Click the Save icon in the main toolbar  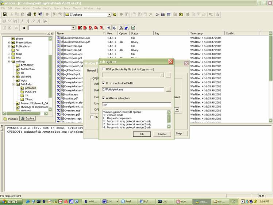pos(5,15)
